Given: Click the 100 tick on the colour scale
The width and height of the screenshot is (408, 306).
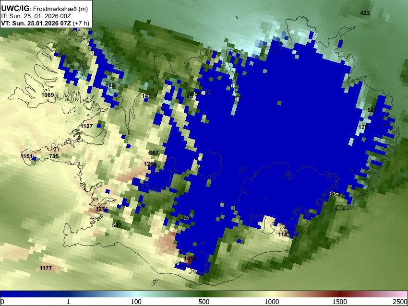Looking at the screenshot, I should point(136,302).
